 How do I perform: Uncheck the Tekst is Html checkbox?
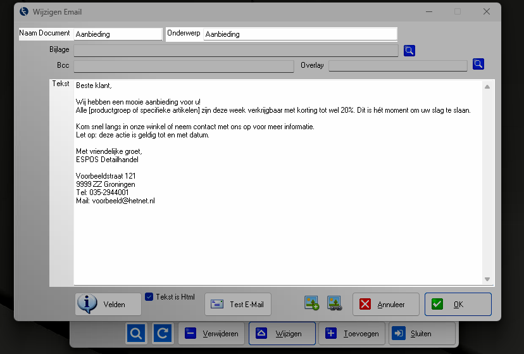coord(149,296)
